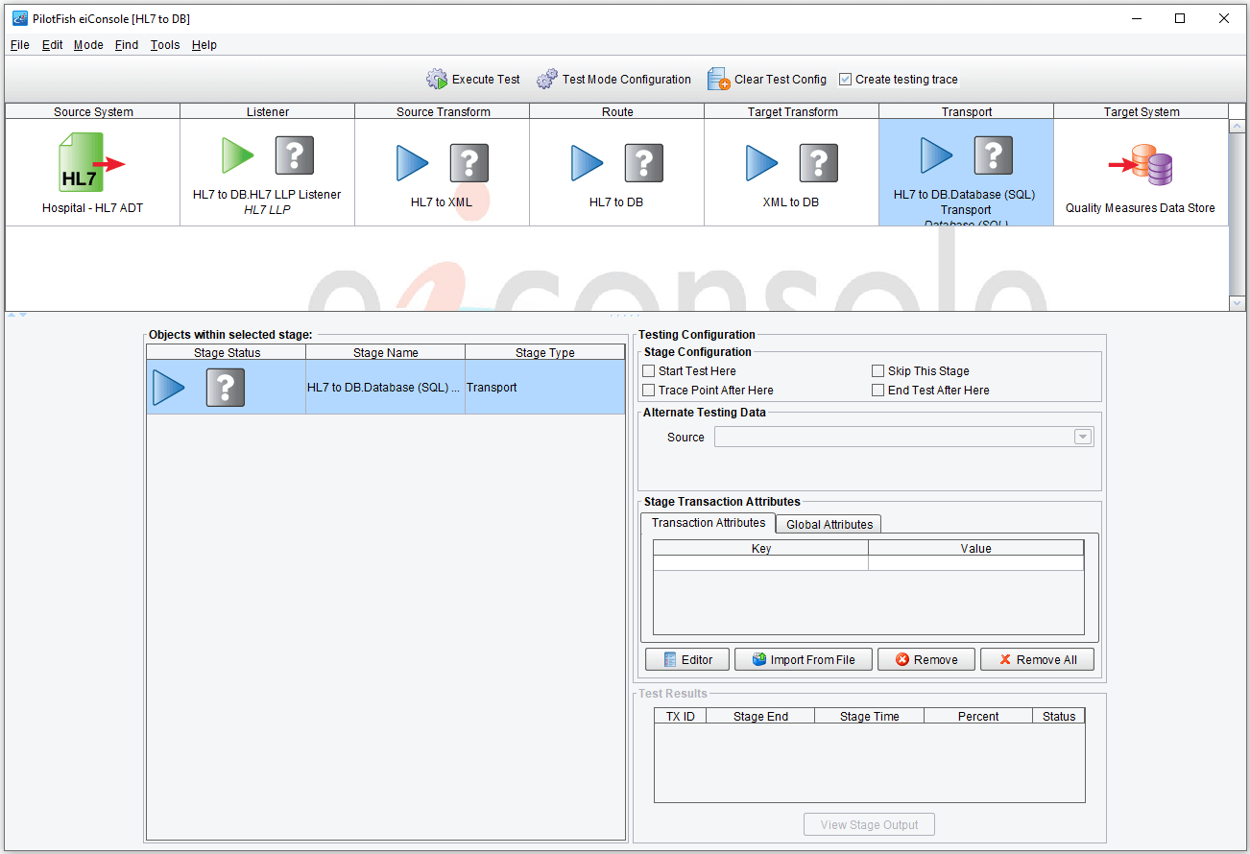Open the Source dropdown arrow
This screenshot has width=1250, height=854.
[1083, 437]
